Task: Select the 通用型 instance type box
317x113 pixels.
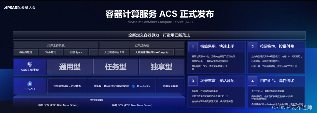Action: point(70,67)
